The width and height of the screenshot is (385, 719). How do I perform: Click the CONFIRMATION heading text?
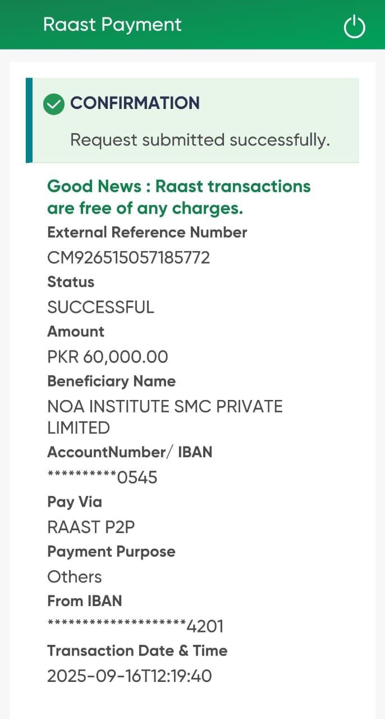click(135, 103)
